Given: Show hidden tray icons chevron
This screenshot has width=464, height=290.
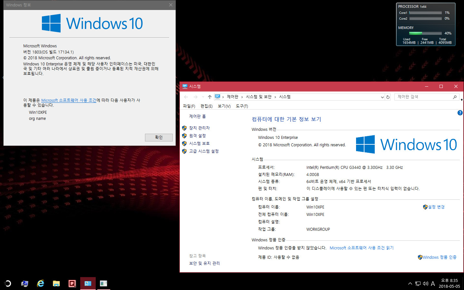Looking at the screenshot, I should coord(410,284).
